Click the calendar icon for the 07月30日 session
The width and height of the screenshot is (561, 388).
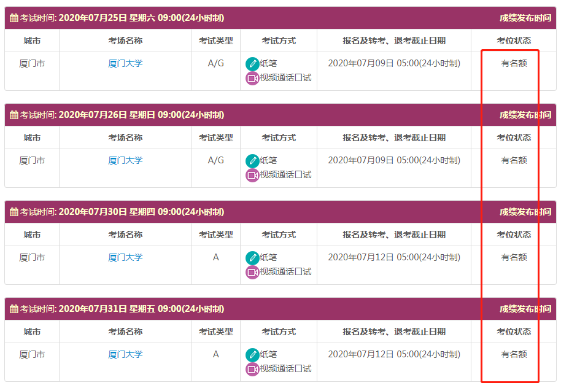(x=14, y=212)
